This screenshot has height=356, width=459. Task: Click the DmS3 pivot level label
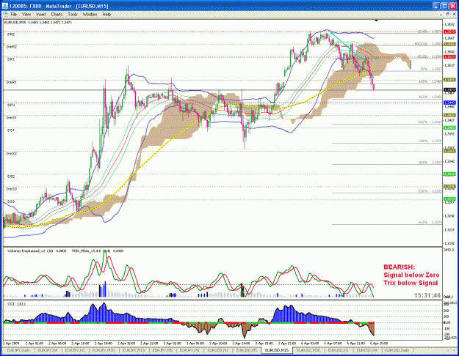(x=12, y=189)
